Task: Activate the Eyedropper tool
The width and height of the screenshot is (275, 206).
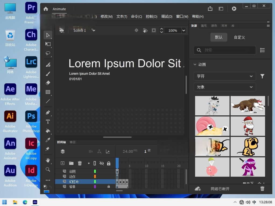Action: (x=48, y=140)
